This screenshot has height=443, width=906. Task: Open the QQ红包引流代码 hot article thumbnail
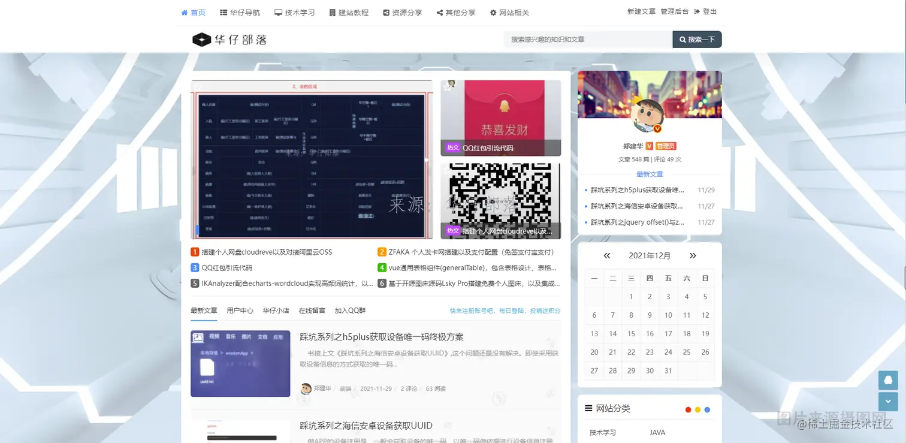click(501, 118)
